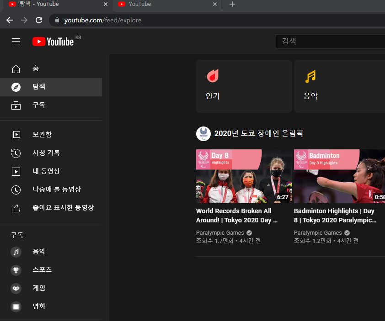This screenshot has width=385, height=321.
Task: Click 나중에 볼 동영상 label
Action: [57, 189]
